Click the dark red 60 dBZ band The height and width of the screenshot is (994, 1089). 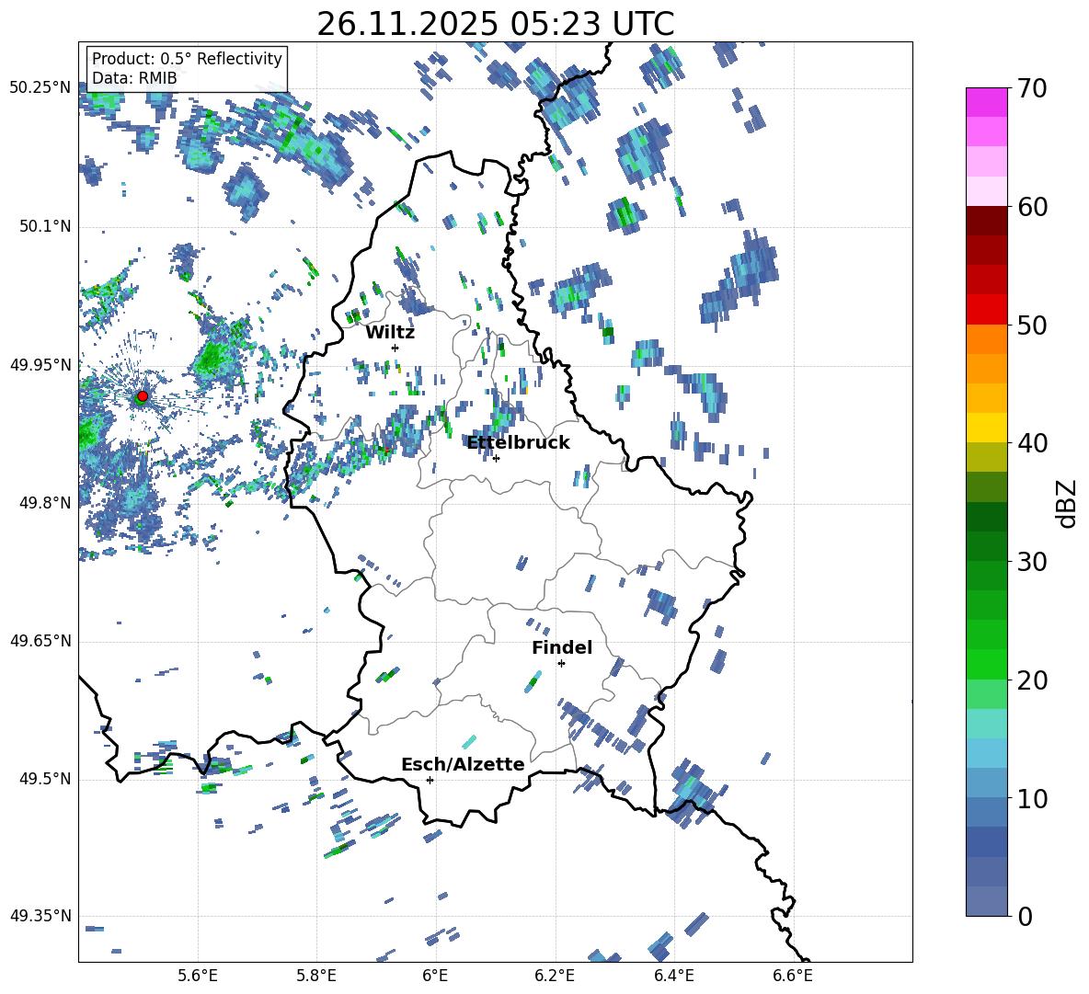click(986, 221)
